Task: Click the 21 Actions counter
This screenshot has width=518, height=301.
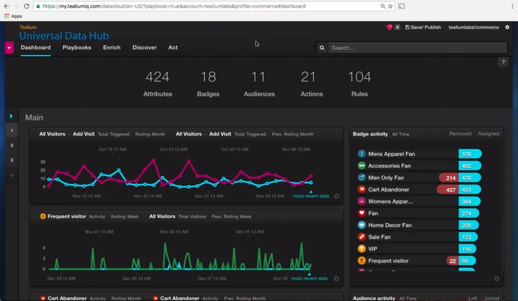Action: click(x=311, y=84)
